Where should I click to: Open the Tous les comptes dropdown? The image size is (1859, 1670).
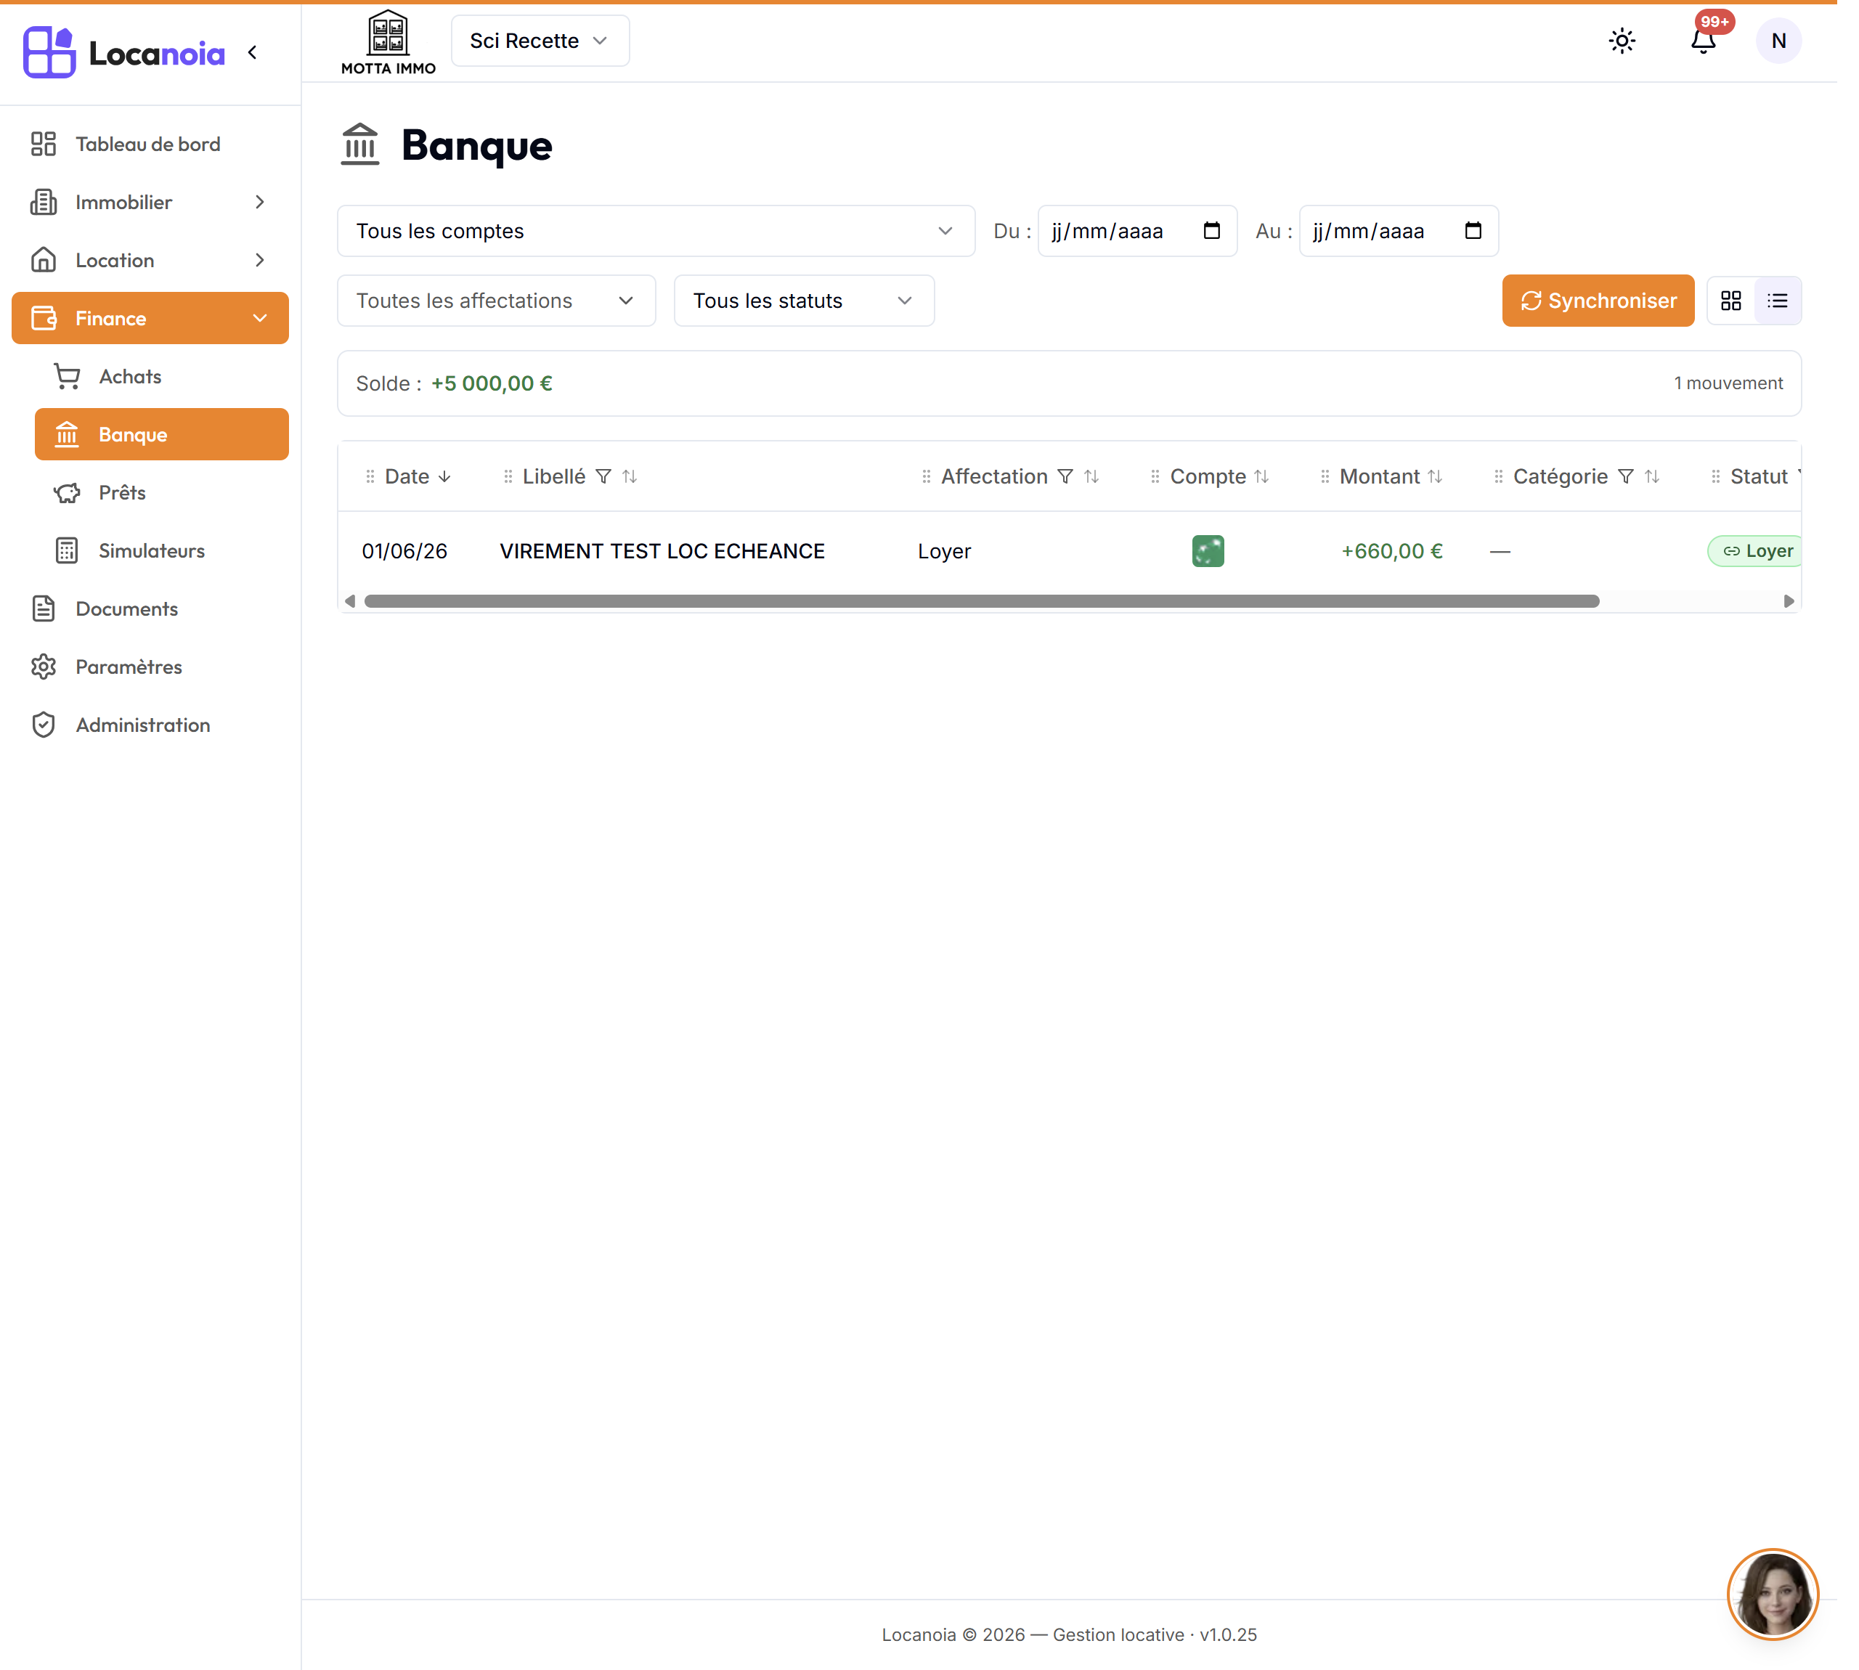point(656,231)
